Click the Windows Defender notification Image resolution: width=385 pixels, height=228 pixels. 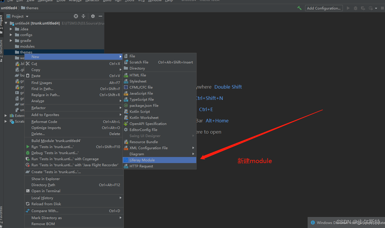346,223
